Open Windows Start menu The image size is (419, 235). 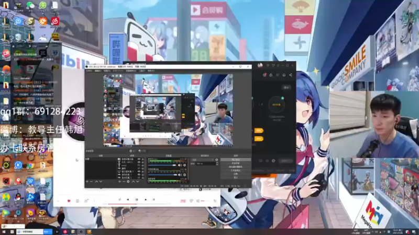[4, 232]
